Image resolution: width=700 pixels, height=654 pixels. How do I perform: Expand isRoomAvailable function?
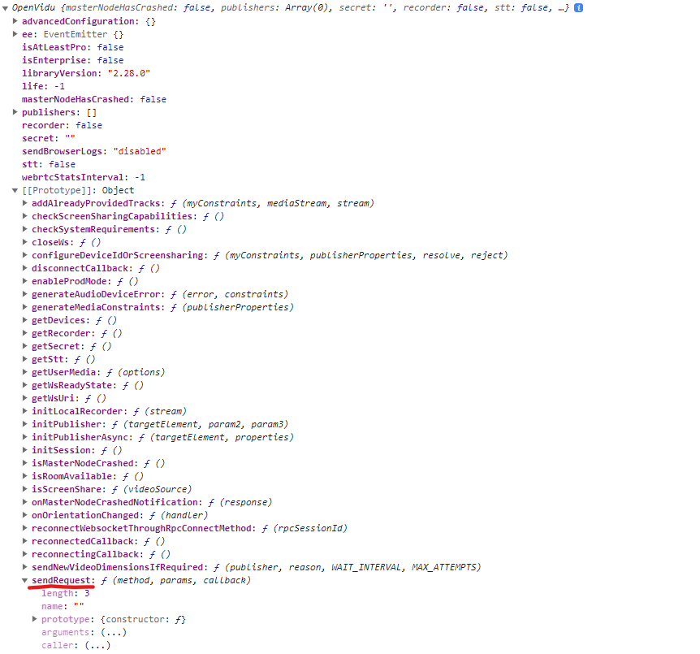point(25,476)
